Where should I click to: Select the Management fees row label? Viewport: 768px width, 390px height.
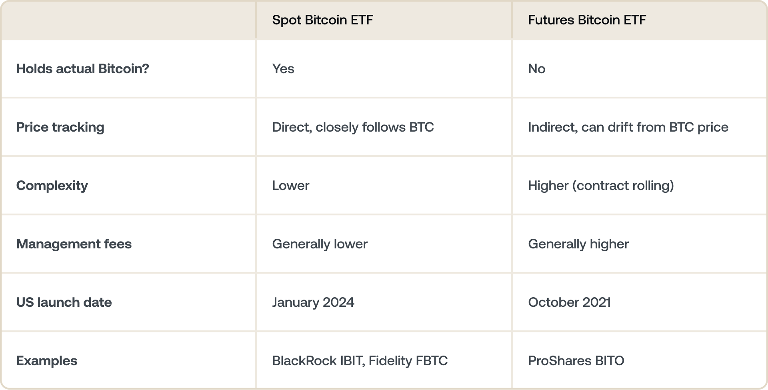pos(74,244)
